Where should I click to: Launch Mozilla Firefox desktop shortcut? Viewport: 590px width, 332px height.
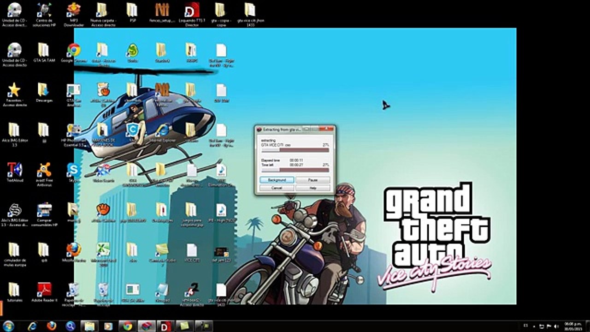point(74,253)
